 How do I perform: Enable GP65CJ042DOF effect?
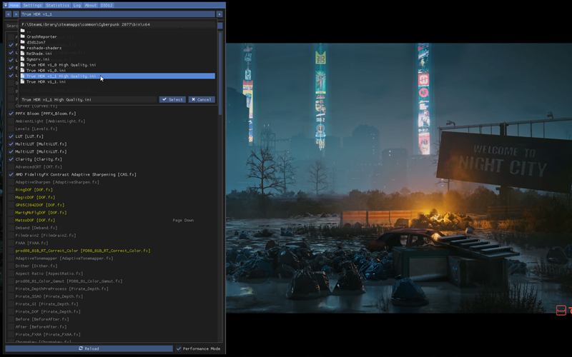point(11,205)
